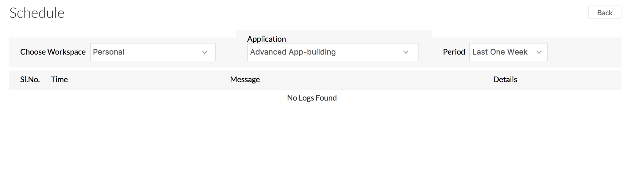Open the Personal workspace dropdown
The width and height of the screenshot is (627, 176).
click(153, 52)
